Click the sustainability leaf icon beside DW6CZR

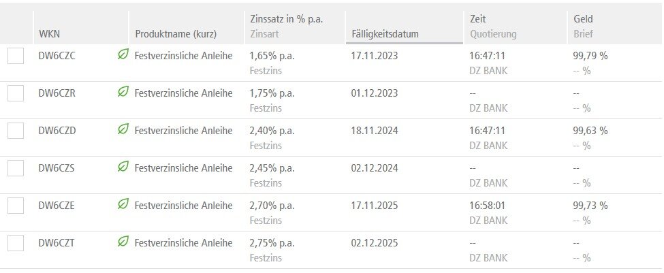[123, 92]
